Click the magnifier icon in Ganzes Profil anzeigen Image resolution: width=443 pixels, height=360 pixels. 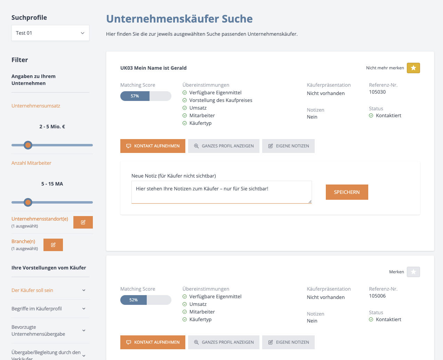196,146
